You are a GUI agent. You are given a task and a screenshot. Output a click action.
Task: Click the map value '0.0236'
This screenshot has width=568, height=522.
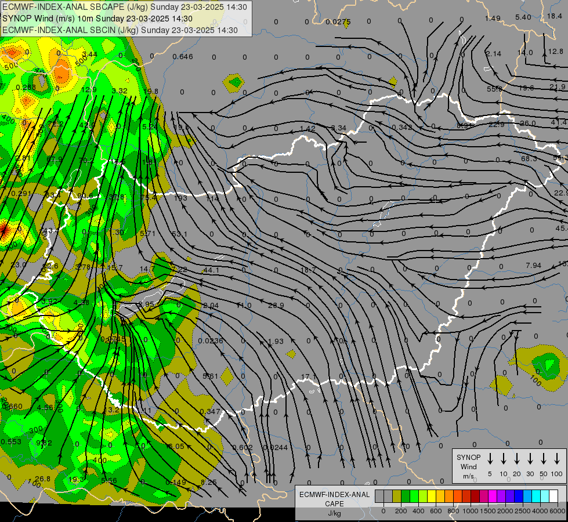click(211, 340)
